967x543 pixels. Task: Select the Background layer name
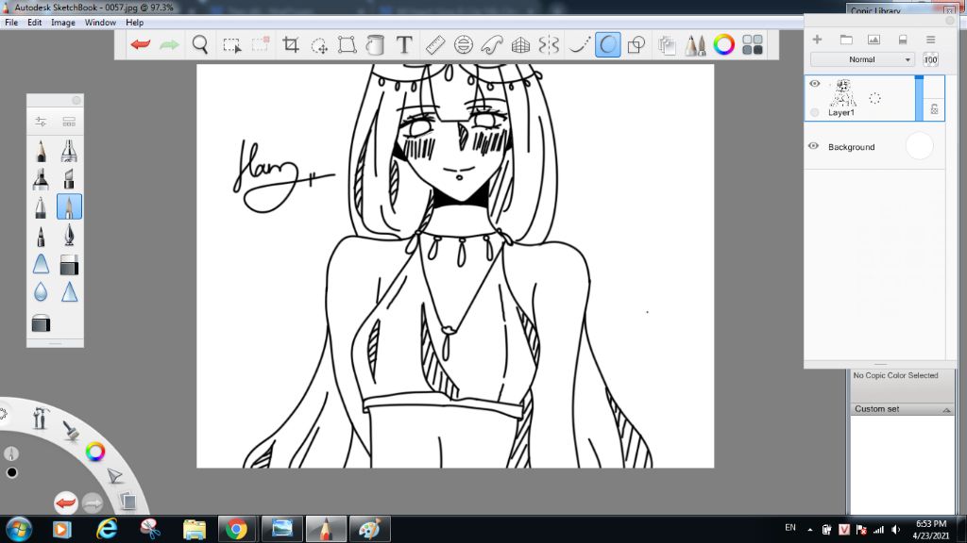(851, 147)
